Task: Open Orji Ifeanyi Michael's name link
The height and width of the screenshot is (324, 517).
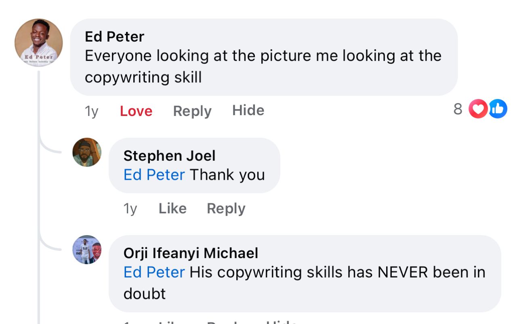Action: click(x=191, y=253)
